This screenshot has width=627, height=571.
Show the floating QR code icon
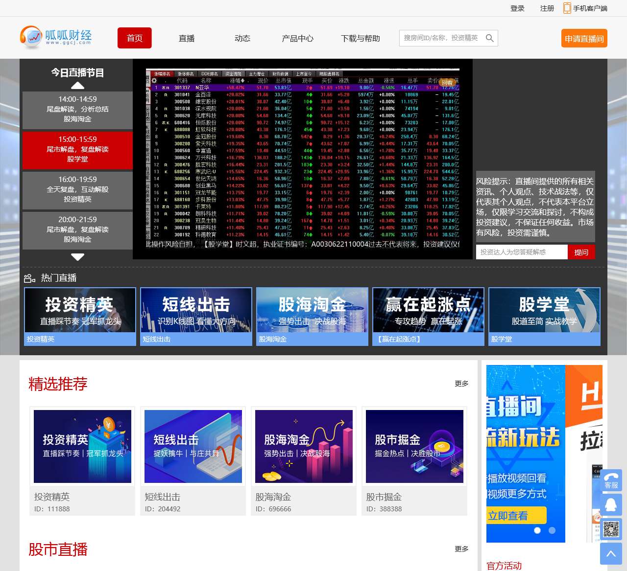(611, 529)
